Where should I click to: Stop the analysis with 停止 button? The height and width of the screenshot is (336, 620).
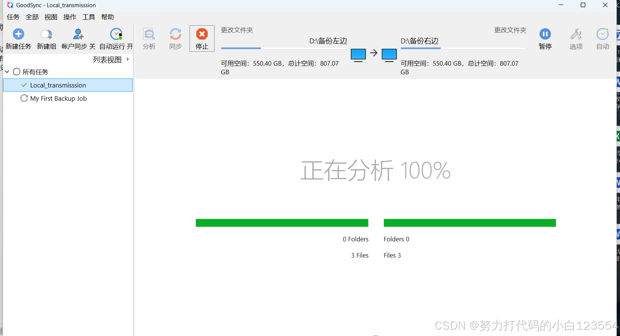[x=202, y=38]
